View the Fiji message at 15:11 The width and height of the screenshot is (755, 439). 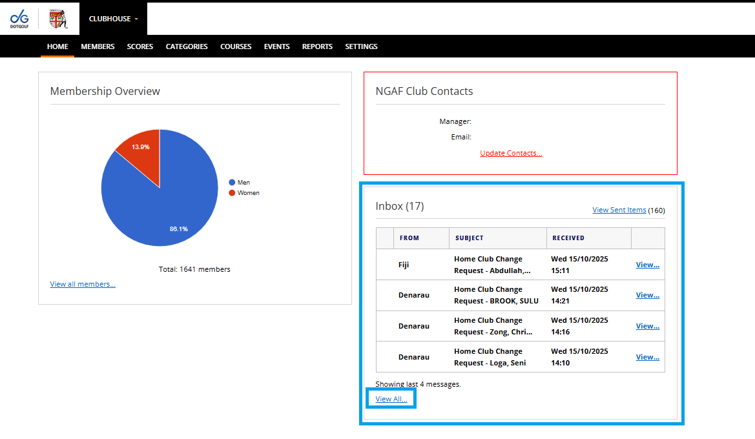coord(648,265)
